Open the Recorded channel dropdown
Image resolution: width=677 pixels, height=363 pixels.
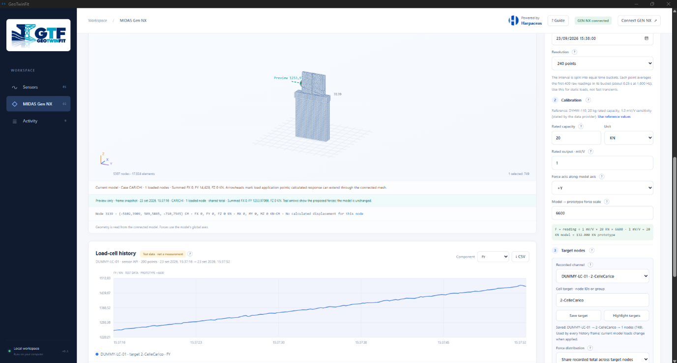(x=602, y=276)
